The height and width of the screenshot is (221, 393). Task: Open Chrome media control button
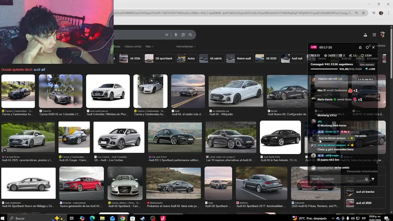coord(374,13)
